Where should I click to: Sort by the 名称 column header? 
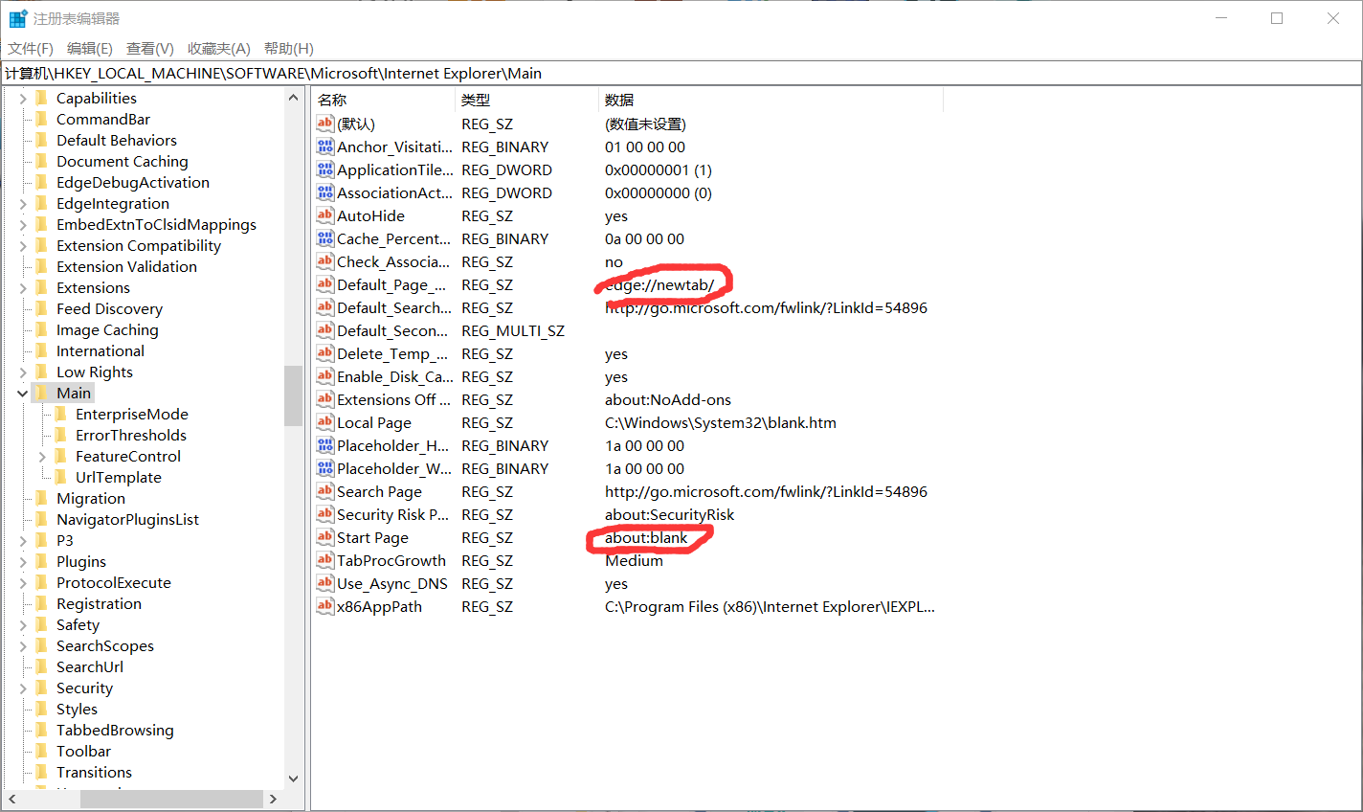pos(383,100)
